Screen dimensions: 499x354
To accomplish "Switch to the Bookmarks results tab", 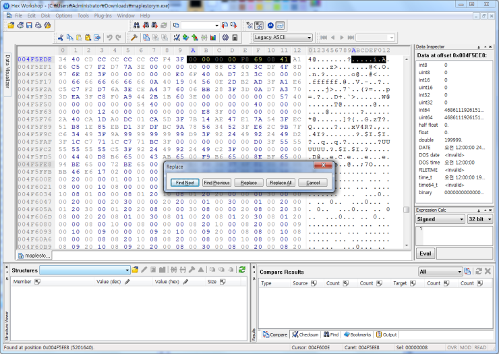I will 357,334.
